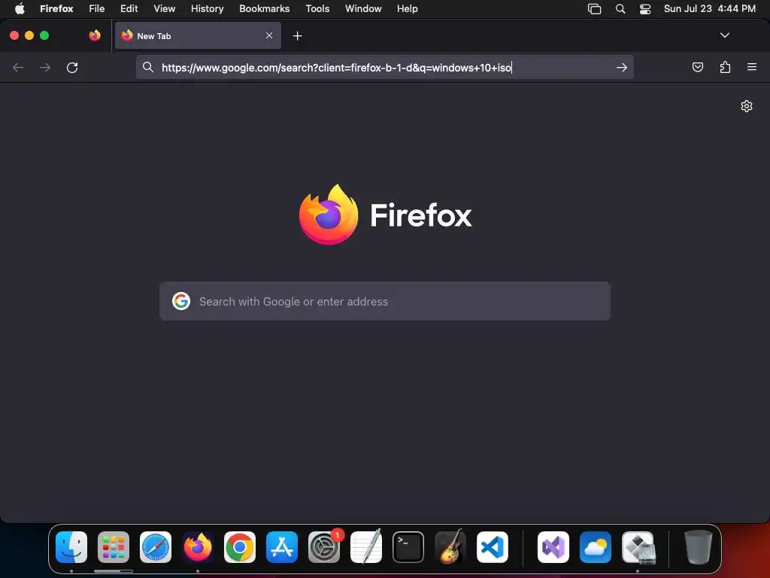Open the Apple menu
The width and height of the screenshot is (770, 578).
click(20, 8)
